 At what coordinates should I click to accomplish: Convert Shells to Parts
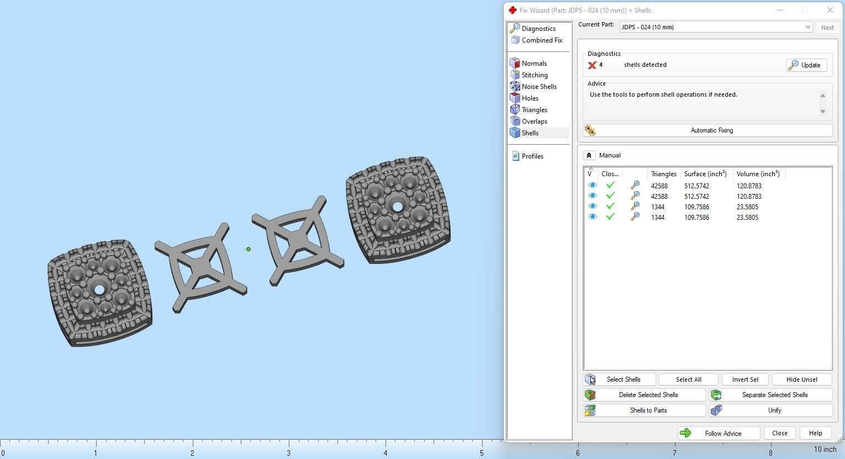pyautogui.click(x=645, y=410)
